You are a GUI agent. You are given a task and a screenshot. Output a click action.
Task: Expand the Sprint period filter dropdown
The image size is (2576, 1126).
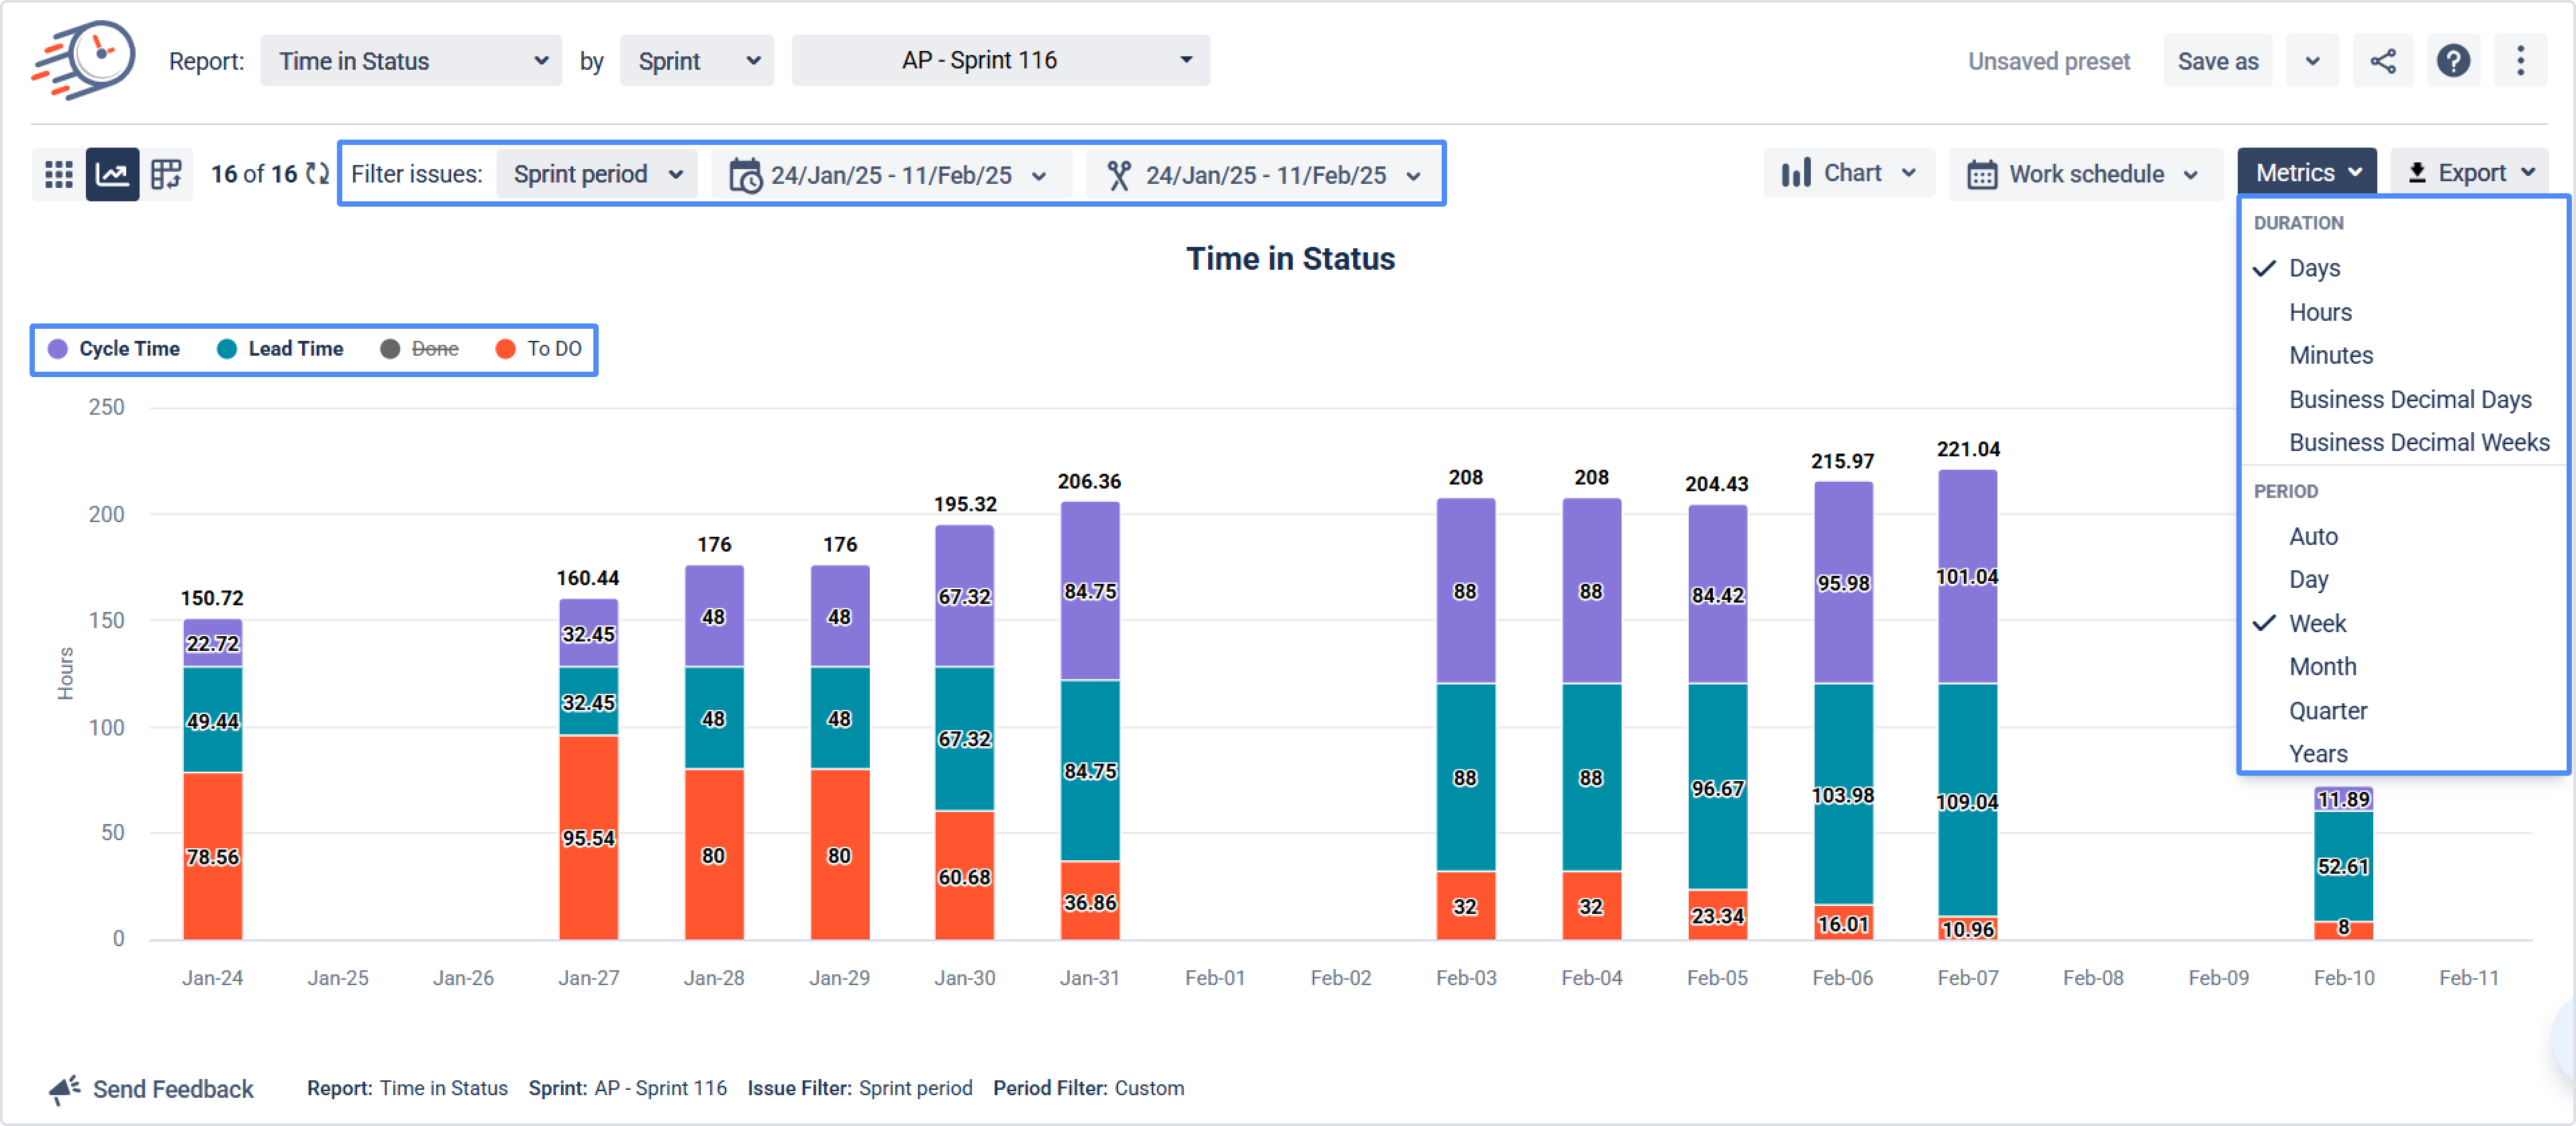(x=597, y=175)
